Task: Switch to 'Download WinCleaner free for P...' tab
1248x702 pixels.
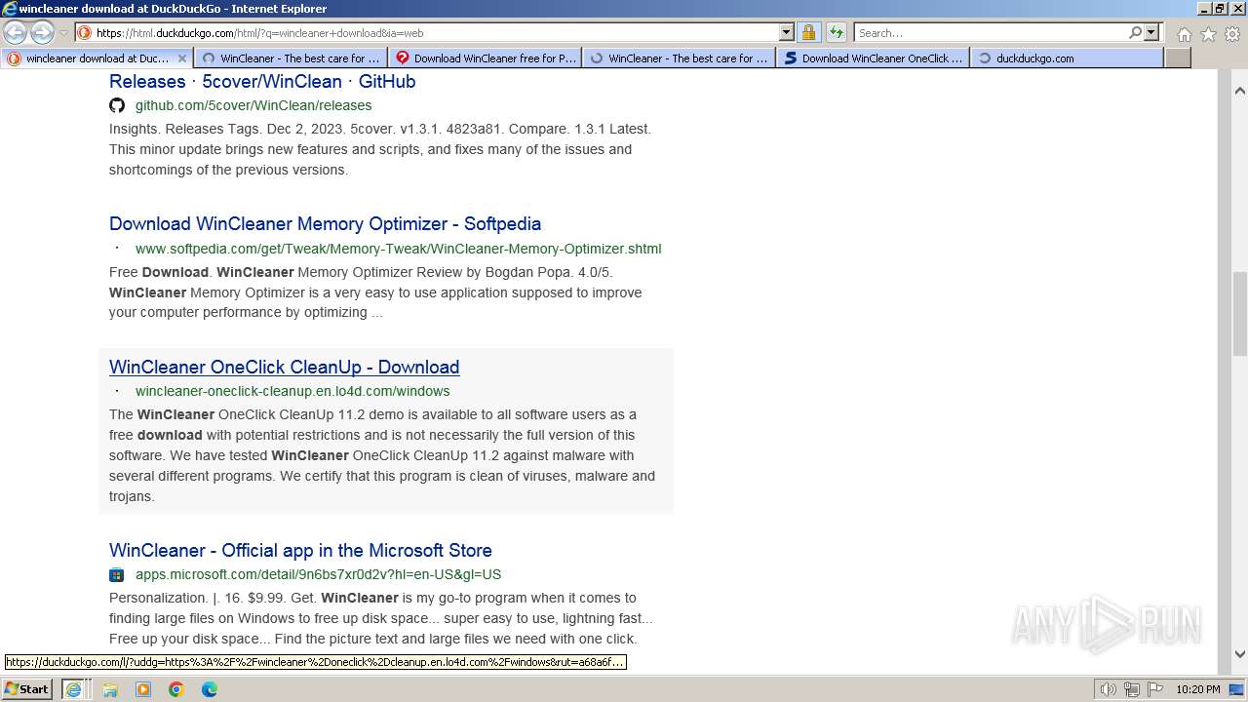Action: (x=485, y=58)
